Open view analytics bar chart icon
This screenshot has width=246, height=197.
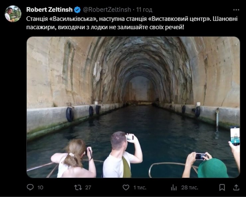click(174, 187)
